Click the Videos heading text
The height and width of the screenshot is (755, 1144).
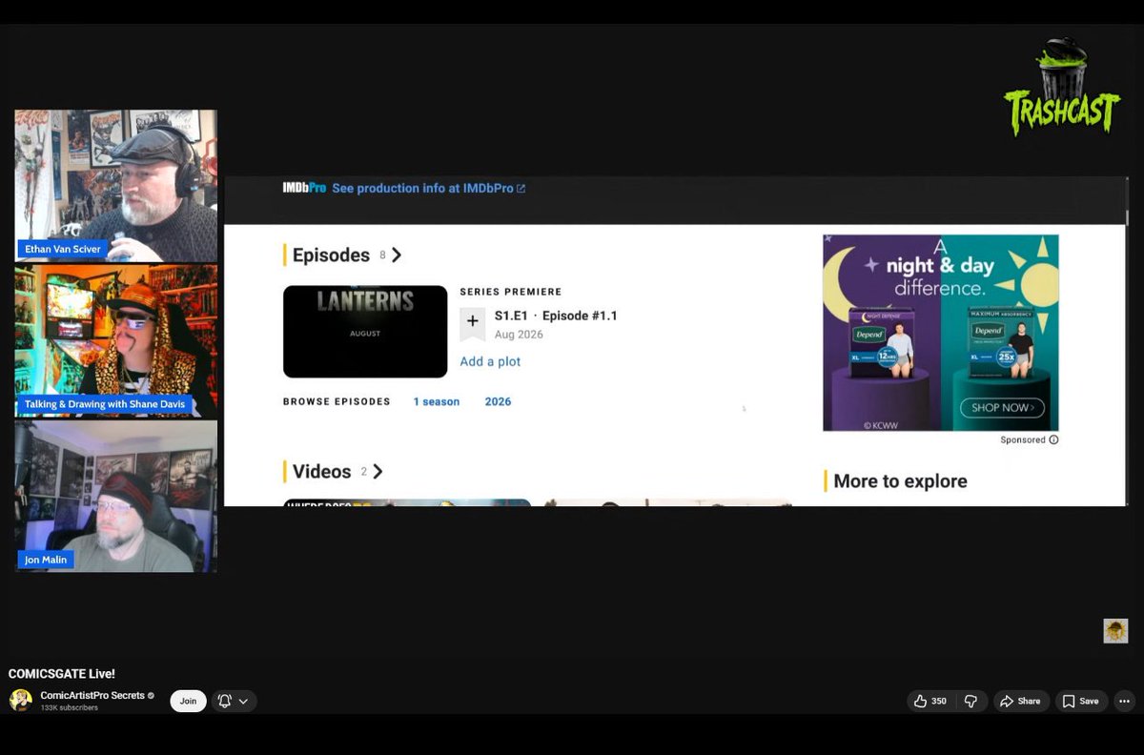(x=321, y=472)
